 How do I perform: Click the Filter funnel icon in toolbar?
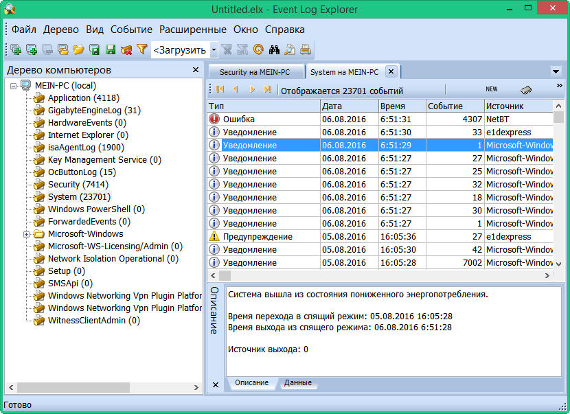(x=142, y=49)
